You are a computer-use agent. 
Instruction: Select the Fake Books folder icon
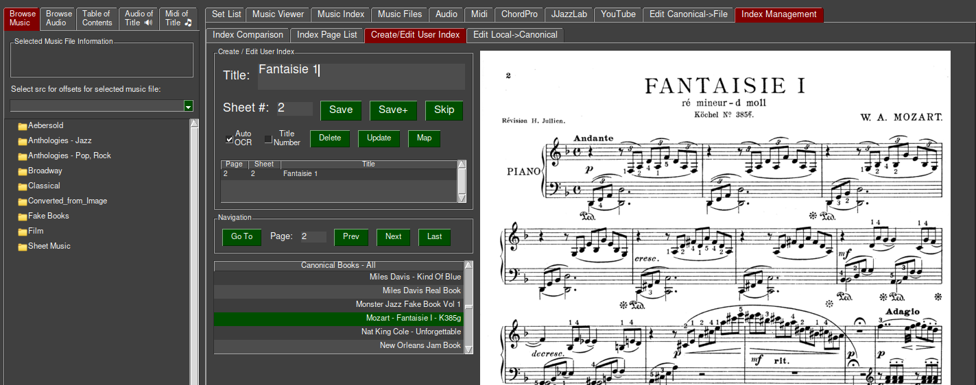pos(23,216)
